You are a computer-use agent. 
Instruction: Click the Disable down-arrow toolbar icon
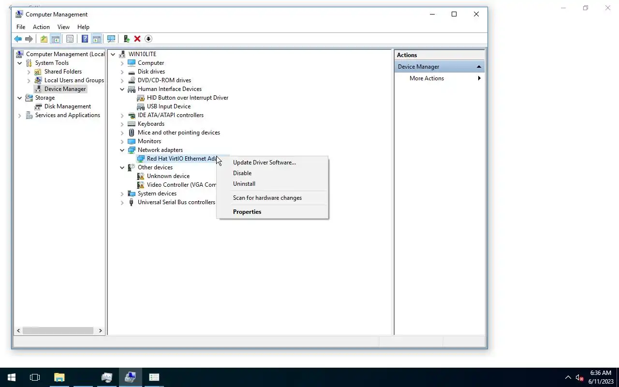148,39
